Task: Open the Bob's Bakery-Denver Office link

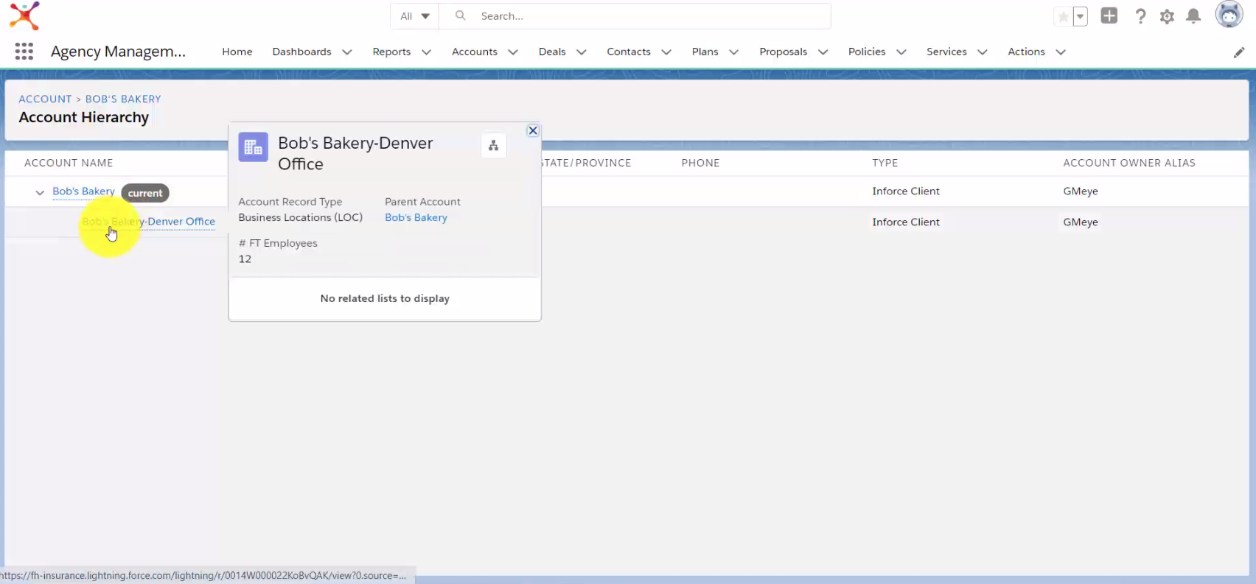Action: pyautogui.click(x=149, y=222)
